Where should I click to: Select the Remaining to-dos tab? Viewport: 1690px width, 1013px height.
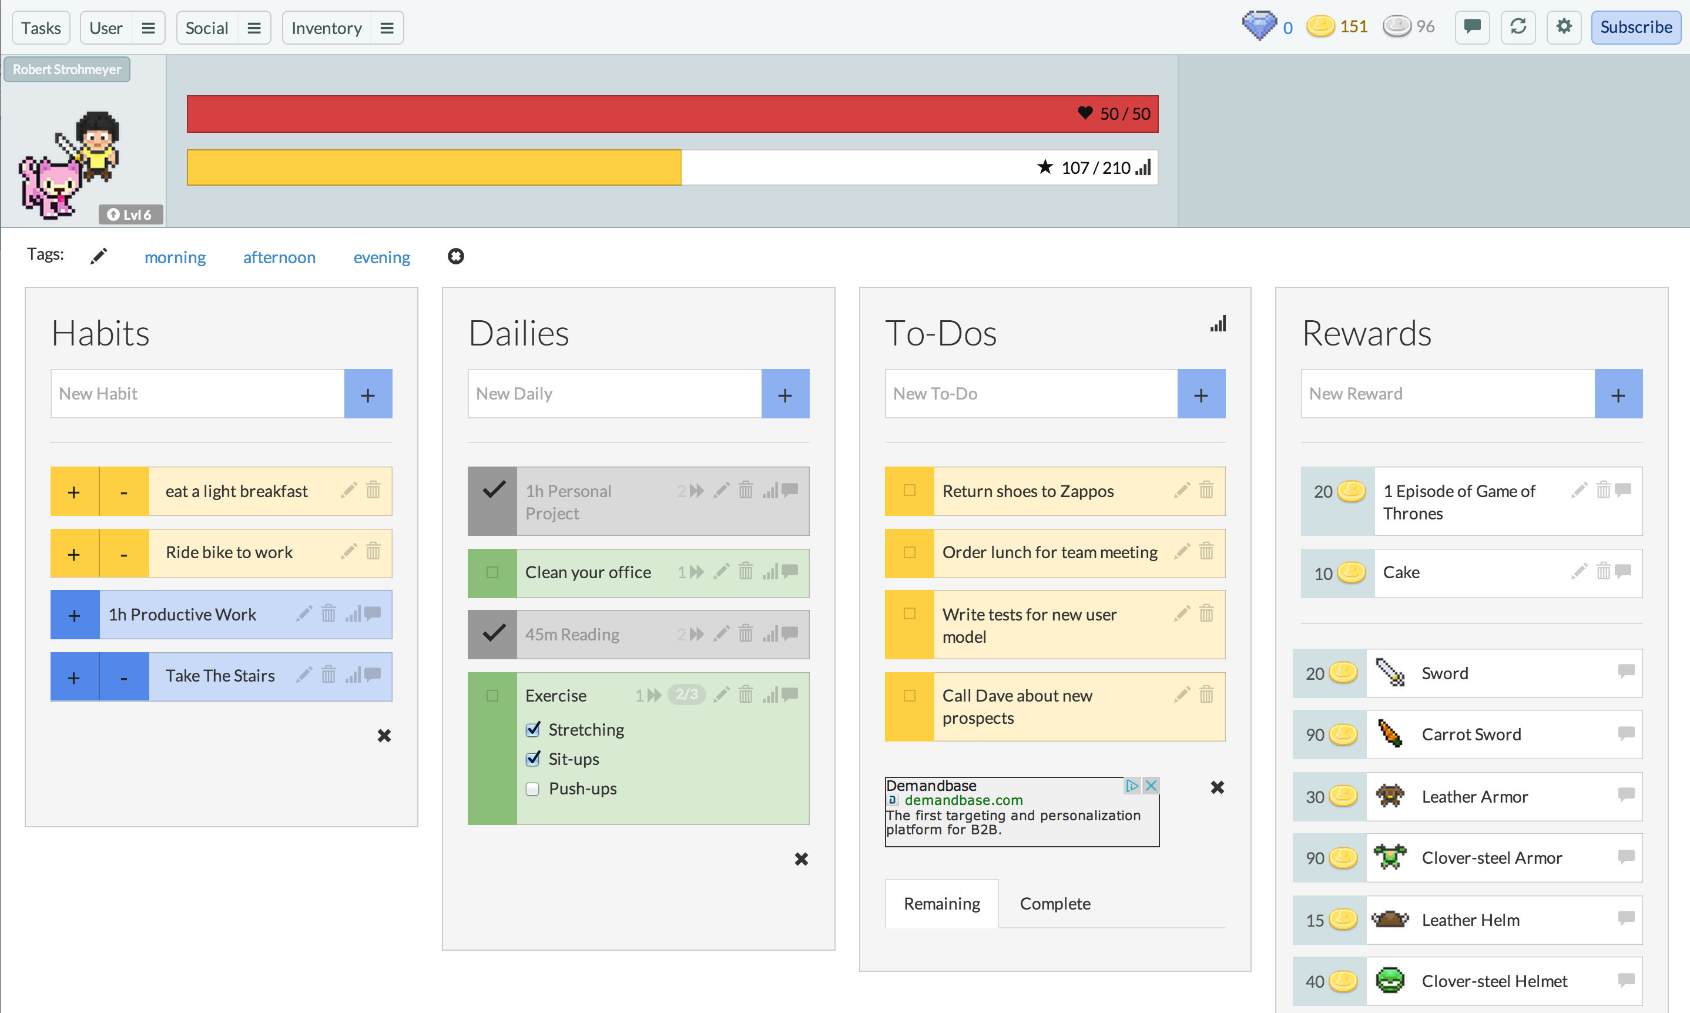click(x=941, y=904)
